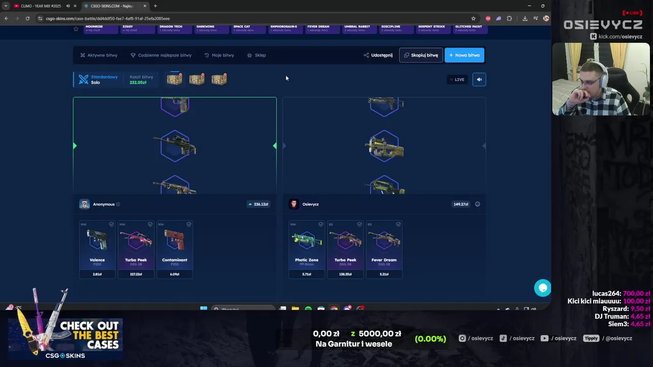653x367 pixels.
Task: Click the Udostępnij share button
Action: pos(378,55)
